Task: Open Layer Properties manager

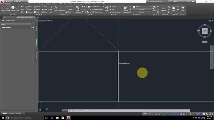Action: pyautogui.click(x=78, y=9)
